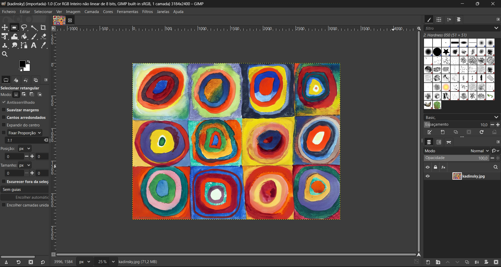Expand the layer Modo Normal dropdown

(480, 151)
